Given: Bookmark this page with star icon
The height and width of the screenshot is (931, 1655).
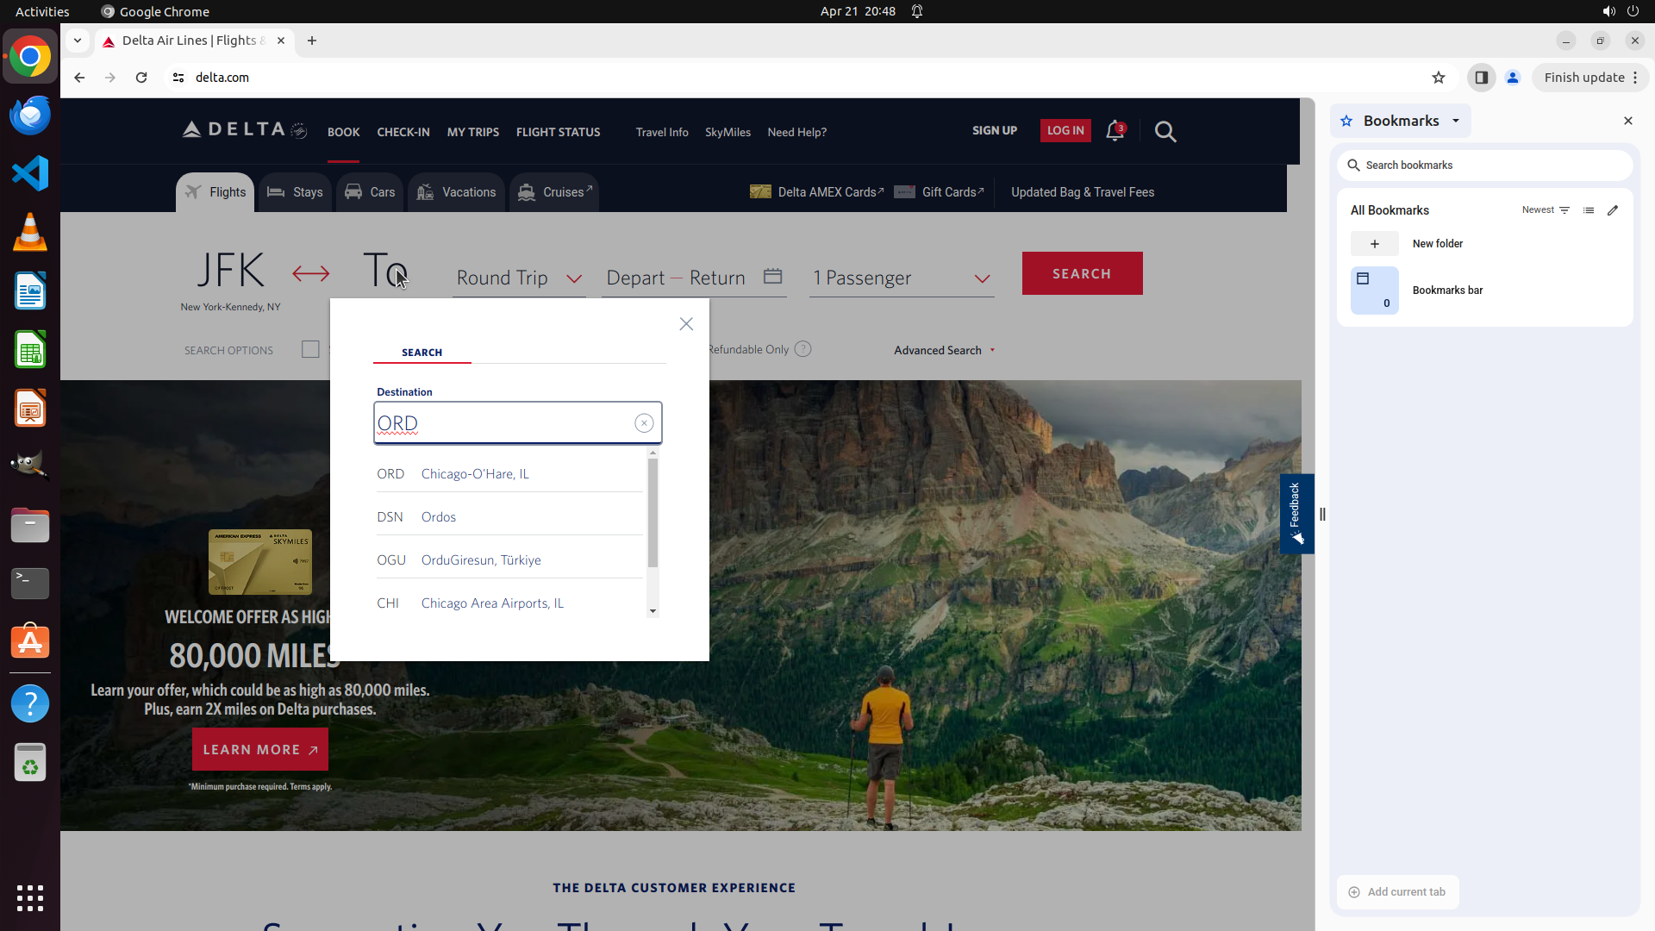Looking at the screenshot, I should (x=1439, y=78).
